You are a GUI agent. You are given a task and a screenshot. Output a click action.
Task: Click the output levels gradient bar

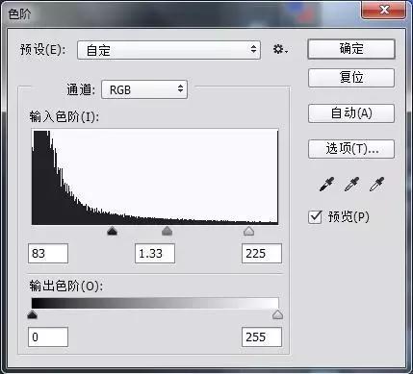[x=155, y=303]
